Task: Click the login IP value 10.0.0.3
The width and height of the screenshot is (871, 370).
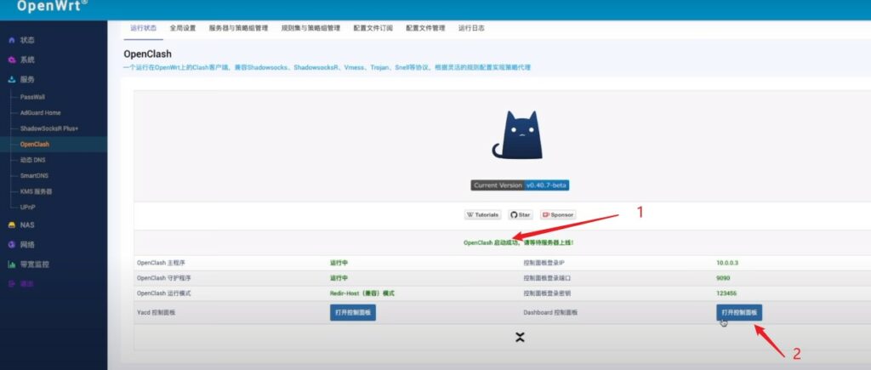Action: tap(727, 263)
